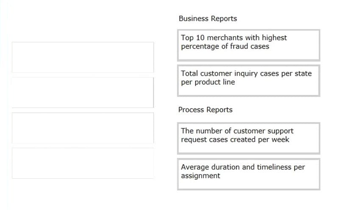Click the second empty answer box on the left
This screenshot has width=337, height=210.
(83, 93)
